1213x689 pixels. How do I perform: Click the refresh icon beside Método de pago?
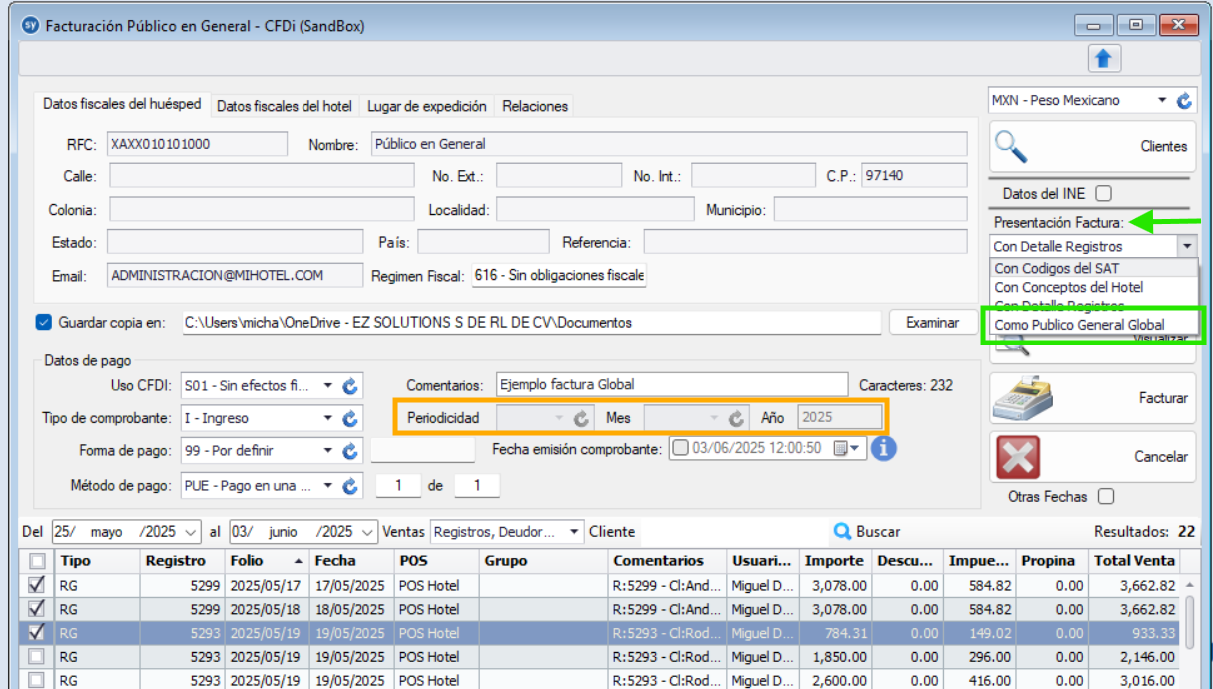pyautogui.click(x=350, y=486)
